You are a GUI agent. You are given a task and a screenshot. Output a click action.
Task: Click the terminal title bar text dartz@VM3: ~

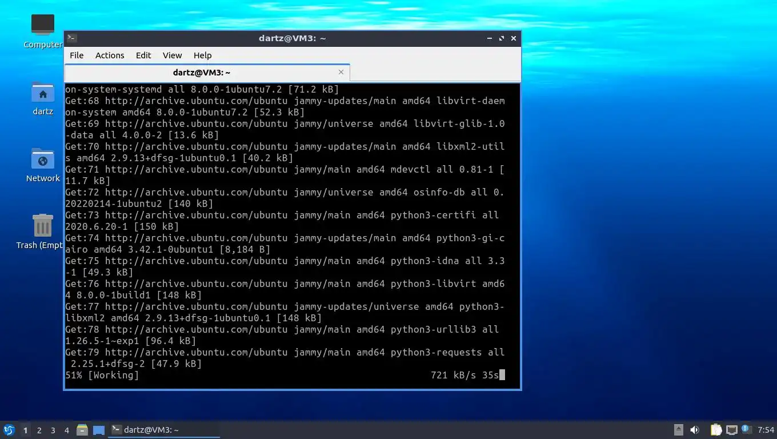point(292,38)
